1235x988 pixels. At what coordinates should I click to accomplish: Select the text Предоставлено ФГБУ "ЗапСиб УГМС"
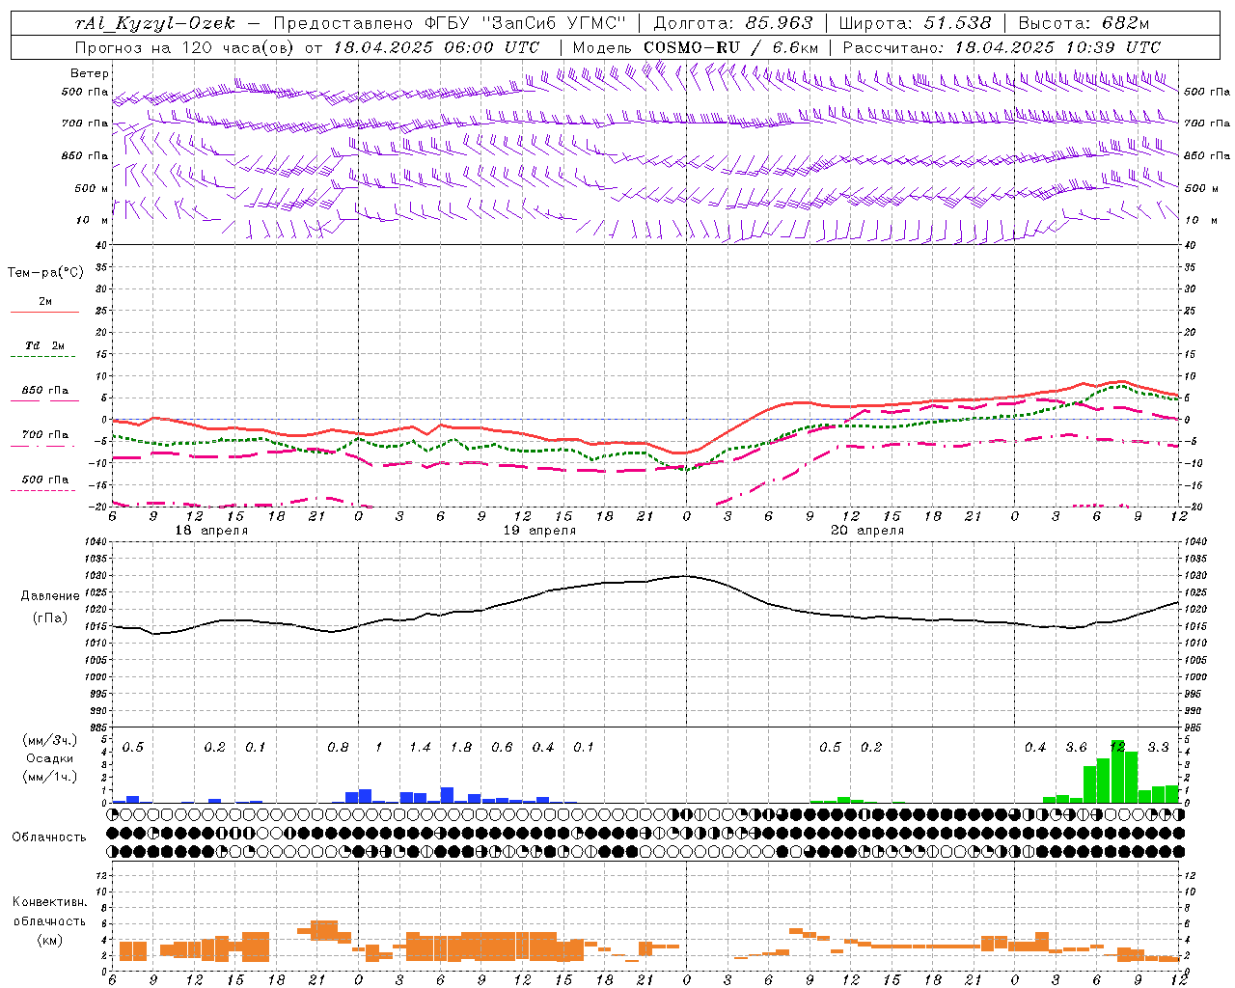[x=452, y=23]
